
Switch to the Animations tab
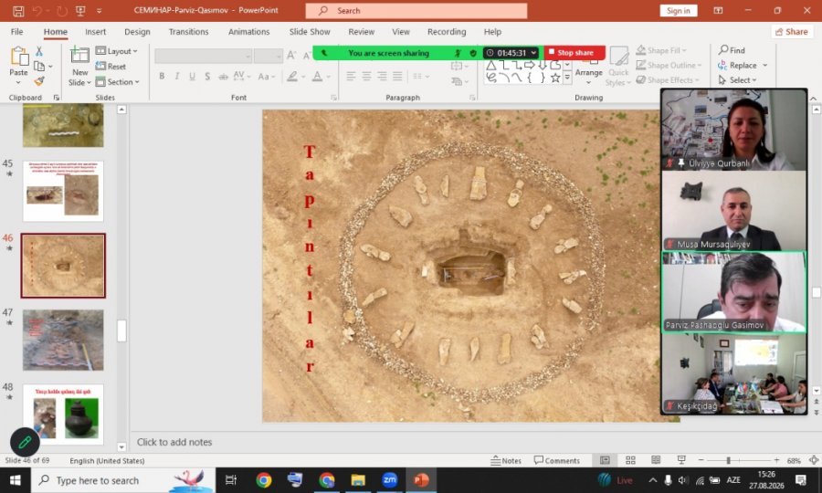(x=249, y=31)
